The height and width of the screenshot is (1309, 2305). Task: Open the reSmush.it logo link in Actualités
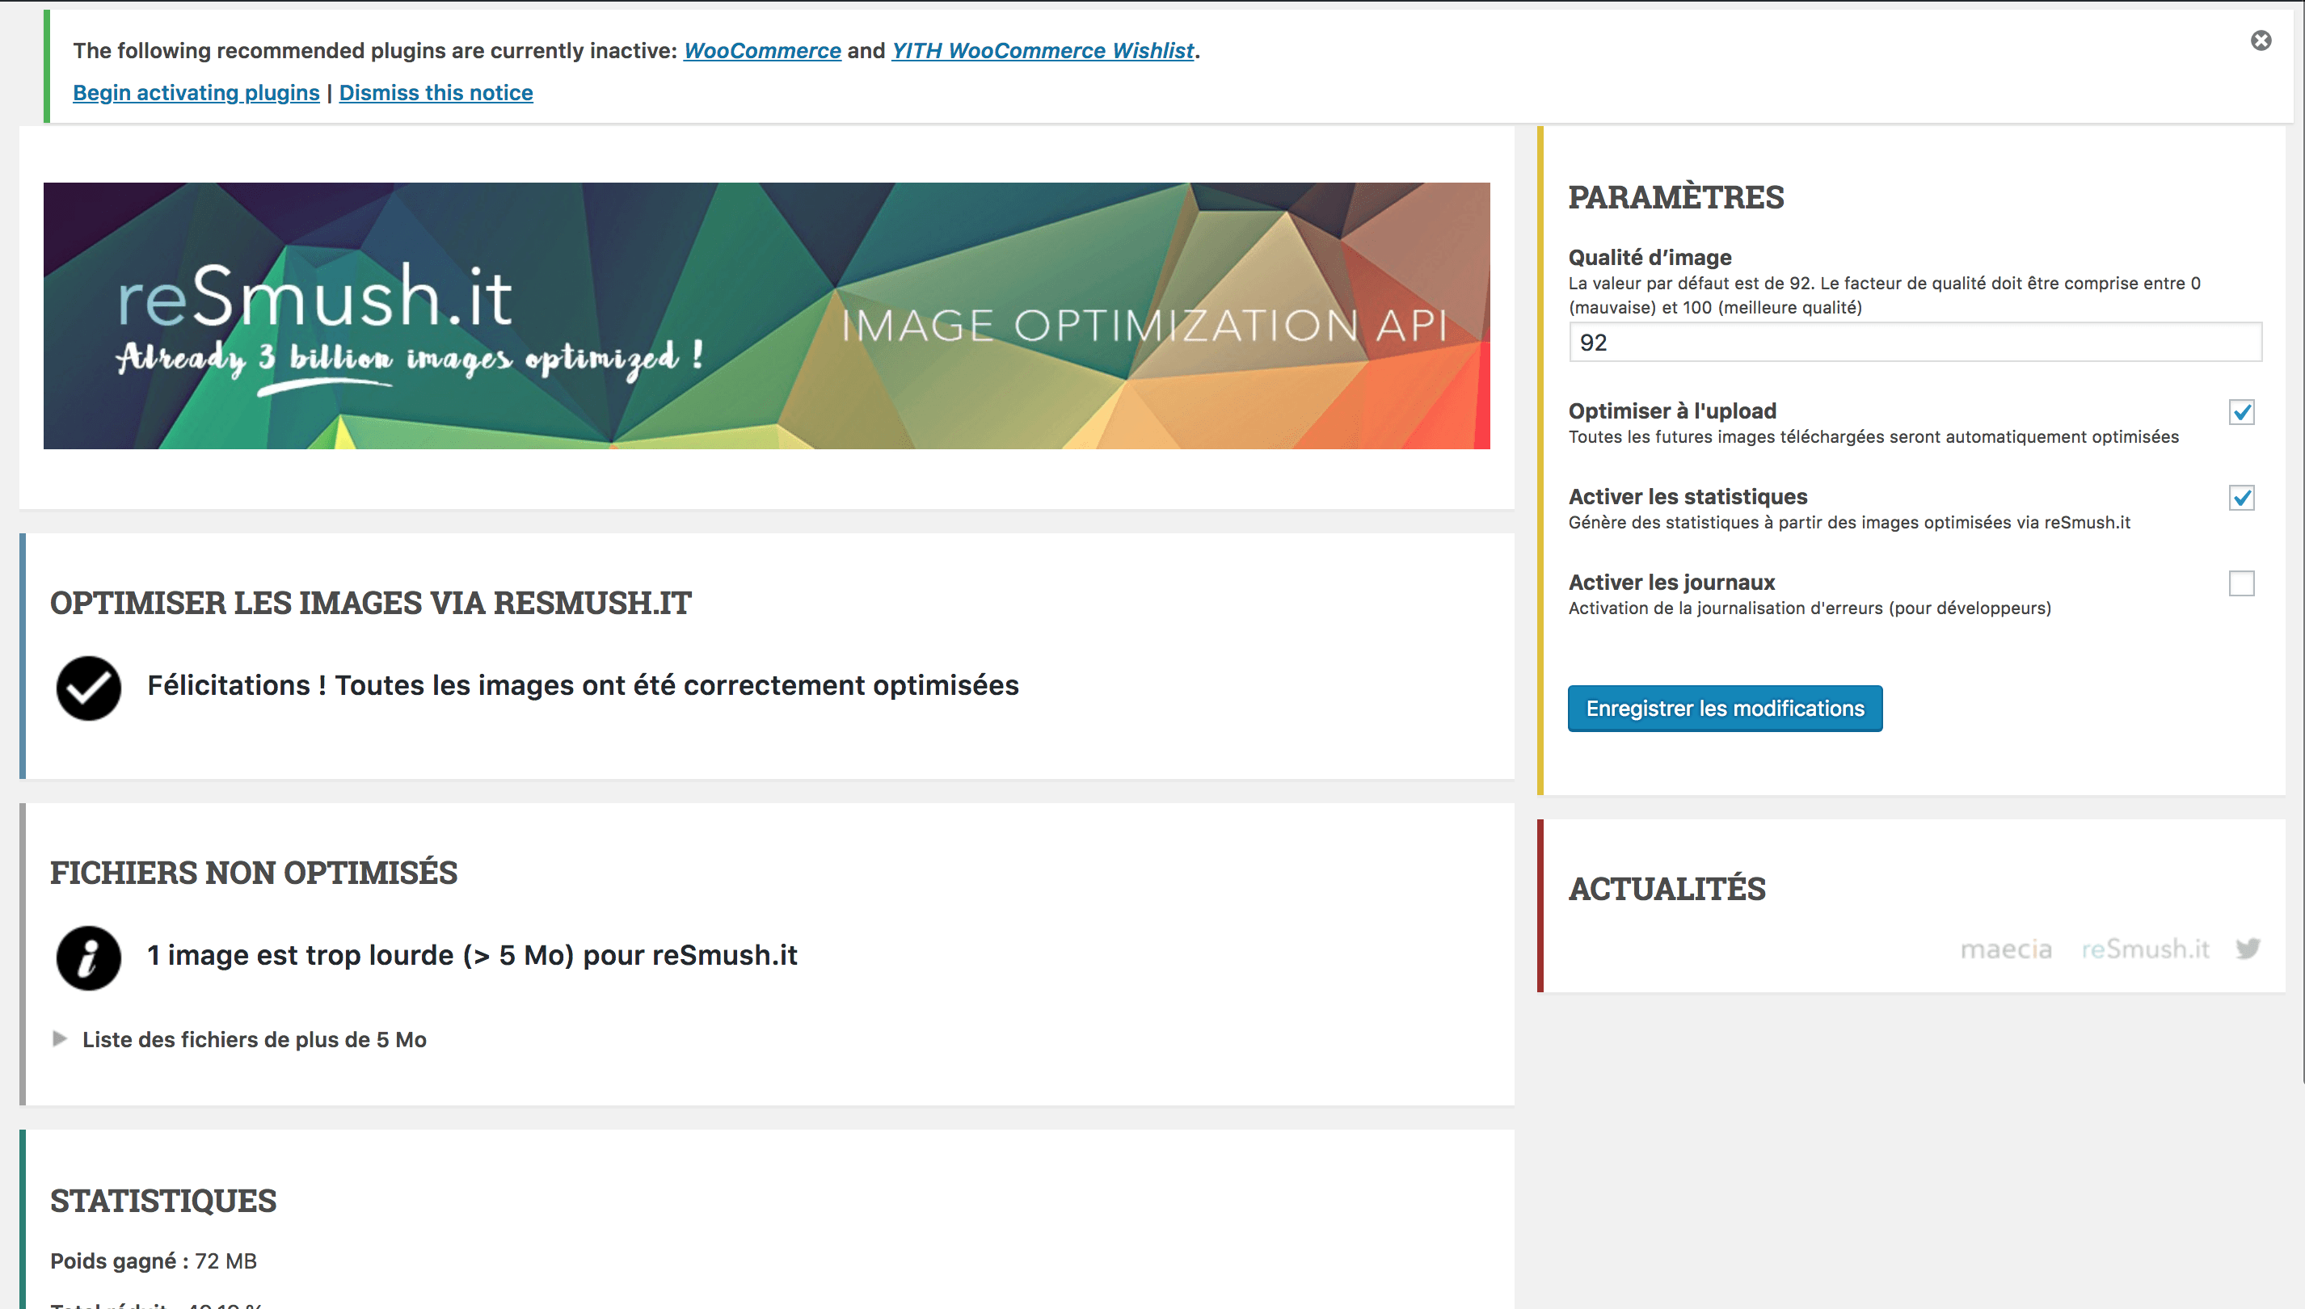[2145, 949]
